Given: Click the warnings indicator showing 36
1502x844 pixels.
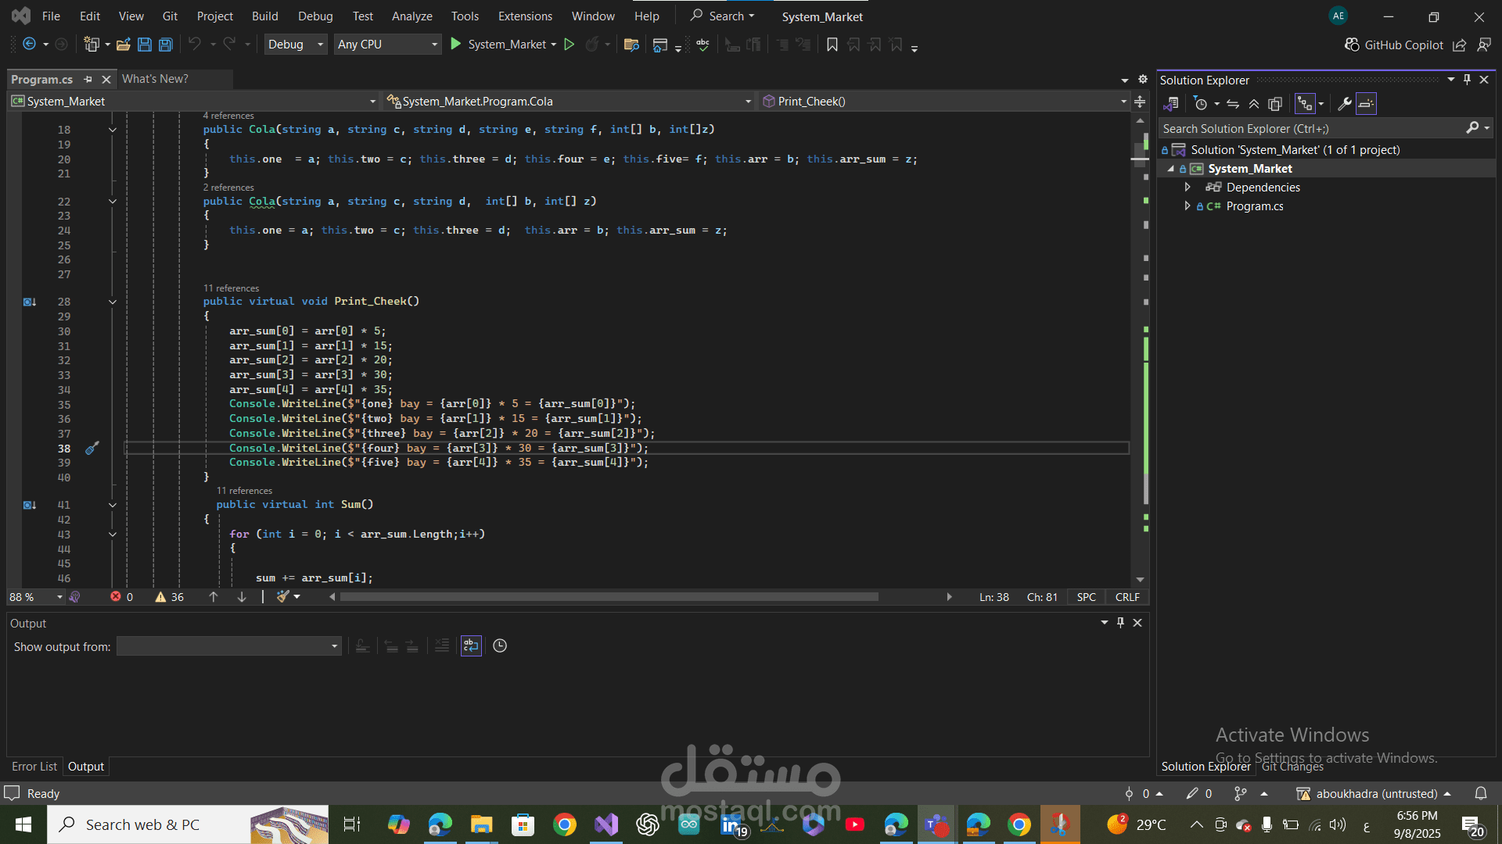Looking at the screenshot, I should [170, 597].
